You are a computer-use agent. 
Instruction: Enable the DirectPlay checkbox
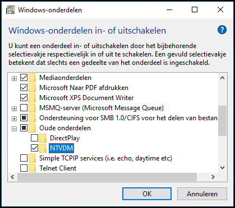click(x=34, y=138)
